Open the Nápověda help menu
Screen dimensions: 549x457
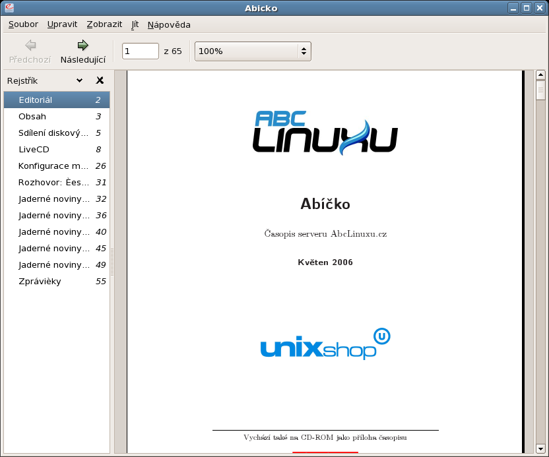[x=169, y=24]
